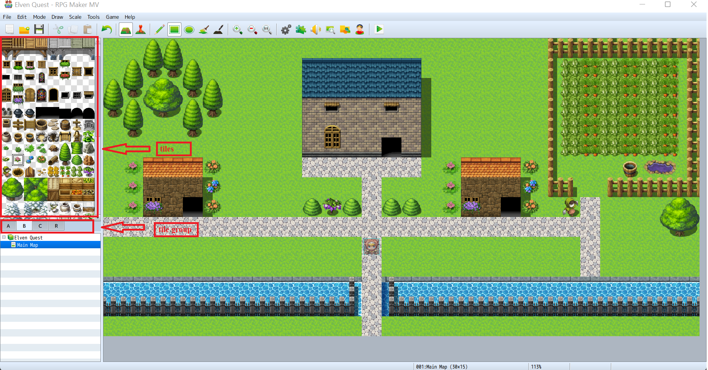Open the Tools menu
Image resolution: width=708 pixels, height=370 pixels.
pyautogui.click(x=93, y=17)
